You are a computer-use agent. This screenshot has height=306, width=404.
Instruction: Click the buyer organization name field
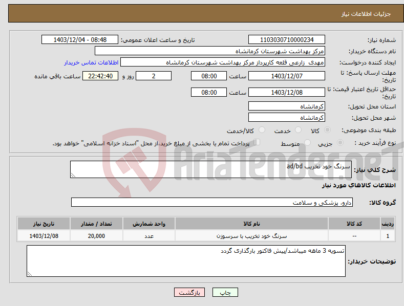click(210, 51)
